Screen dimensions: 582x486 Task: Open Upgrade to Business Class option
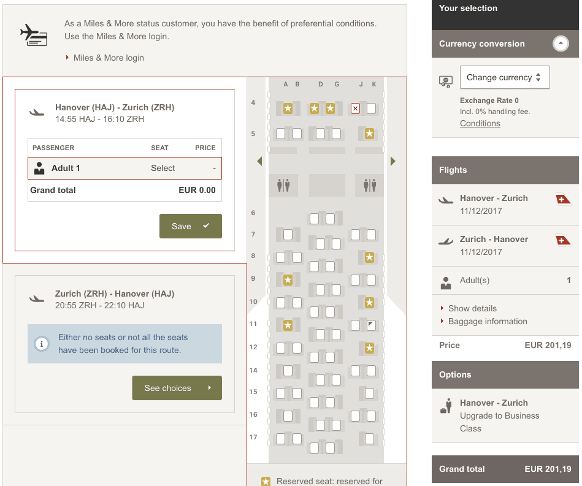pyautogui.click(x=499, y=416)
